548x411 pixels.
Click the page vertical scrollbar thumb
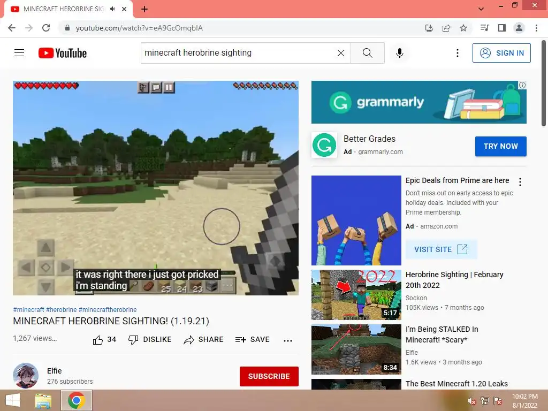544,83
